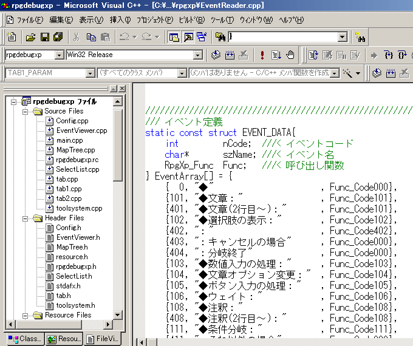This screenshot has width=413, height=346.
Task: Click the Open file folder icon
Action: point(31,37)
